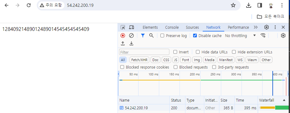Go back to the previous page

[x=6, y=5]
